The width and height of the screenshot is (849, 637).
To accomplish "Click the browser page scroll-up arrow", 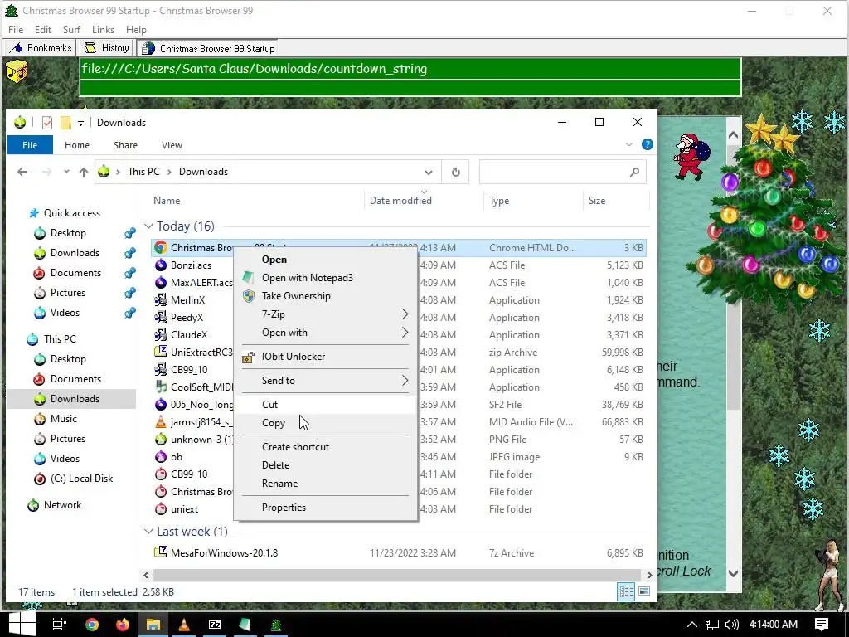I will [x=733, y=135].
